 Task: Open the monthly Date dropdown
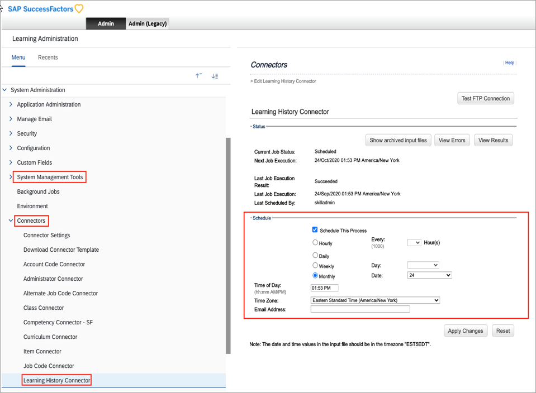pos(429,275)
